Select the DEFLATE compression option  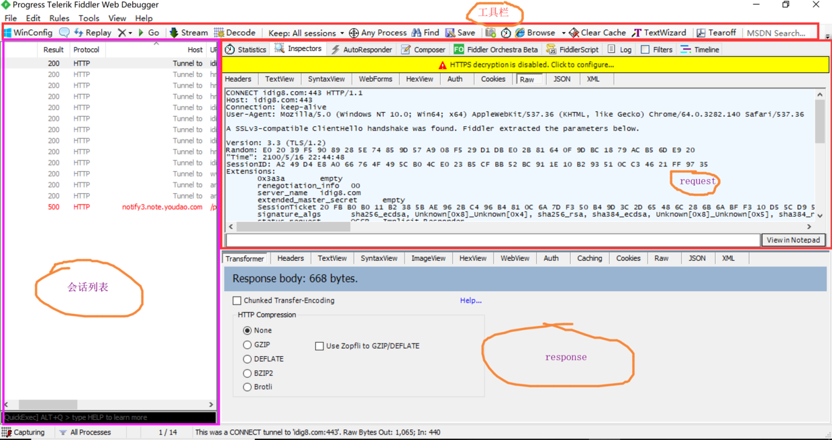pyautogui.click(x=248, y=359)
